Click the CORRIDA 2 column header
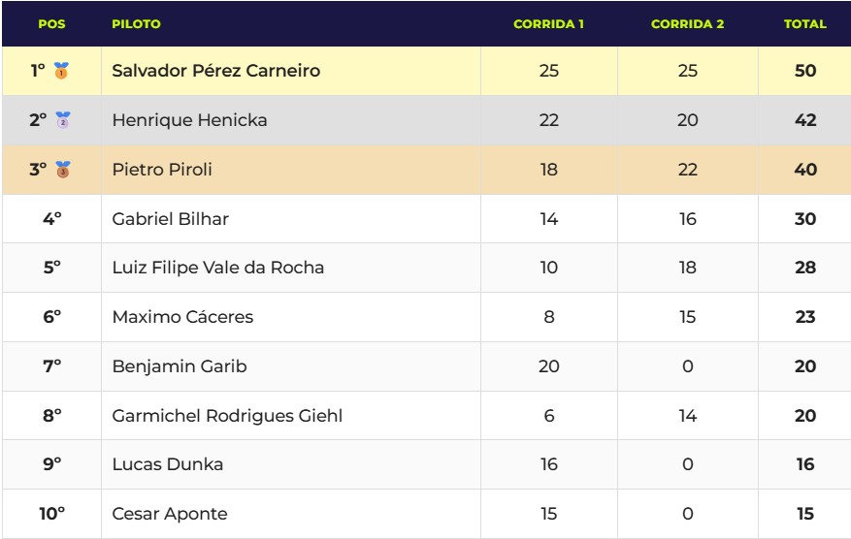Viewport: 851px width, 539px height. [687, 24]
